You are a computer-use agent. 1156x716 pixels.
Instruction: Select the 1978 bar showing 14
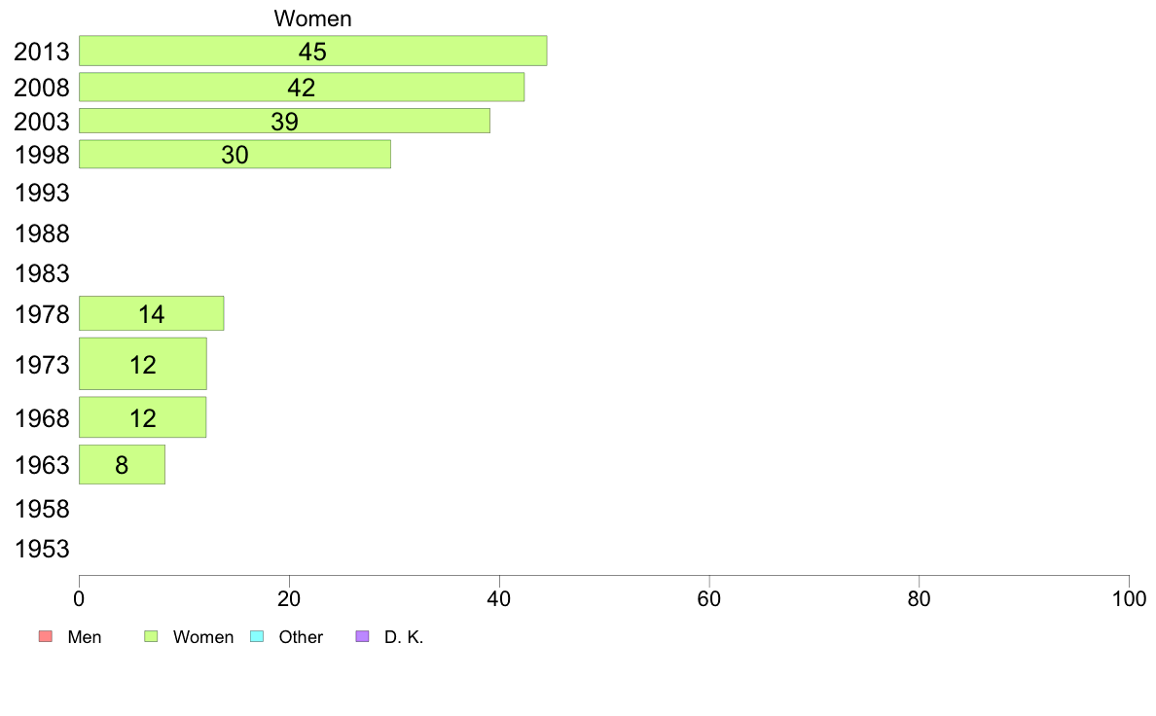tap(152, 313)
